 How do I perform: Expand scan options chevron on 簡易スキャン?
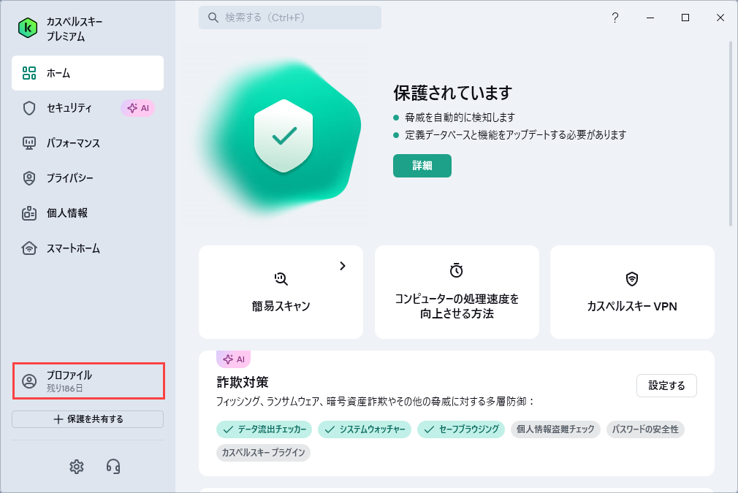click(343, 266)
